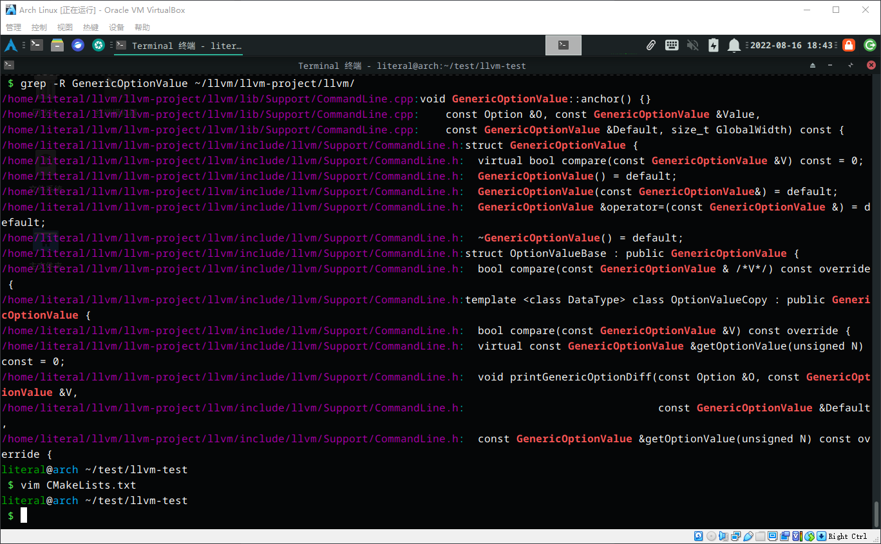The height and width of the screenshot is (544, 881).
Task: Click VirtualBox hard disk activity indicator
Action: (699, 536)
